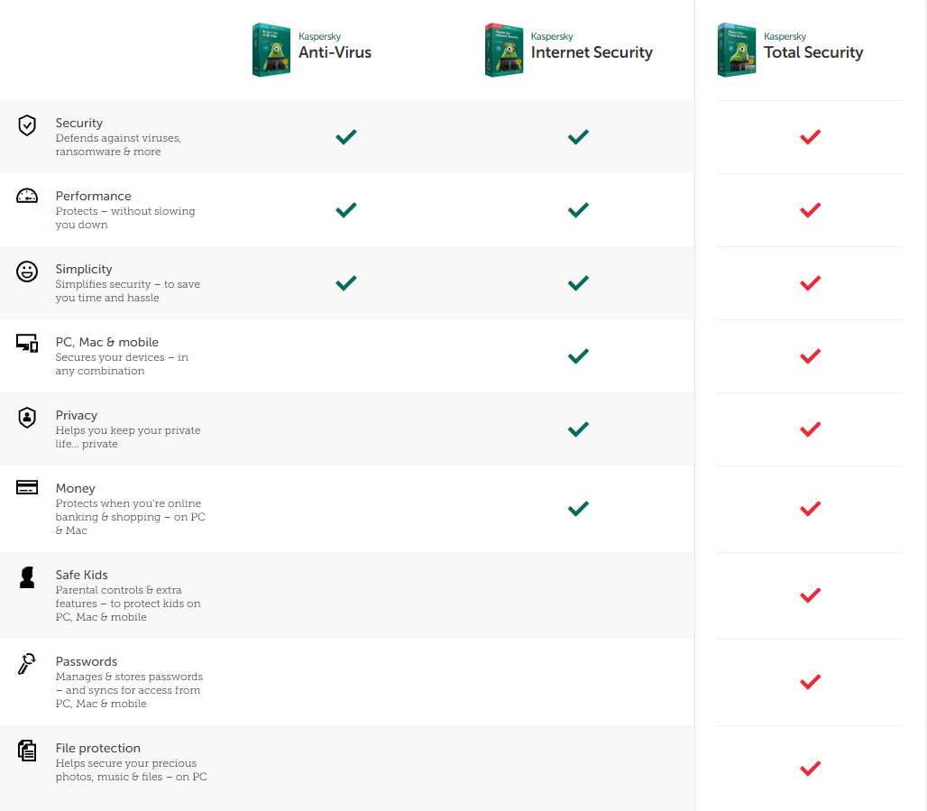
Task: Click the Anti-Virus Performance checkmark
Action: click(x=346, y=210)
